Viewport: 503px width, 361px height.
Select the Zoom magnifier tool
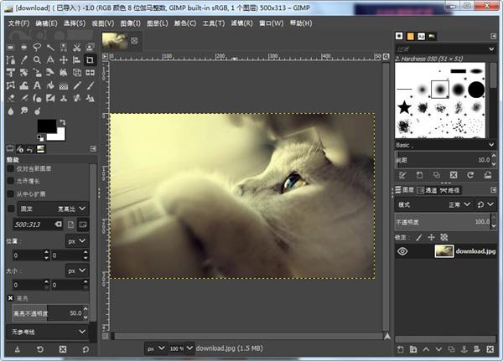click(x=37, y=60)
